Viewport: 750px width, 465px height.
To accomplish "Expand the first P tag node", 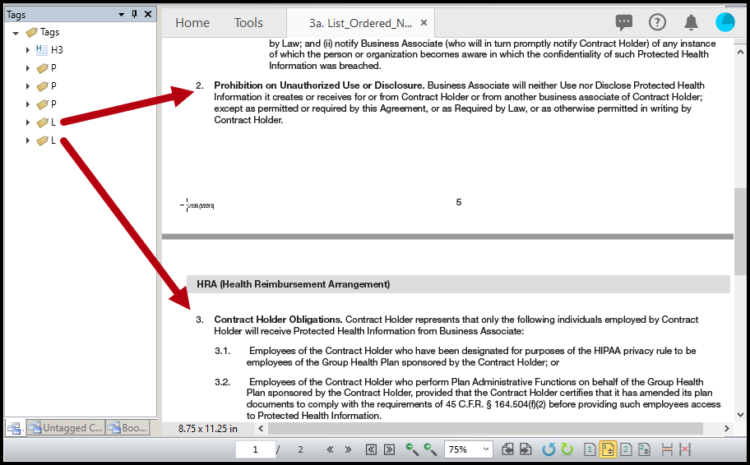I will [x=28, y=68].
